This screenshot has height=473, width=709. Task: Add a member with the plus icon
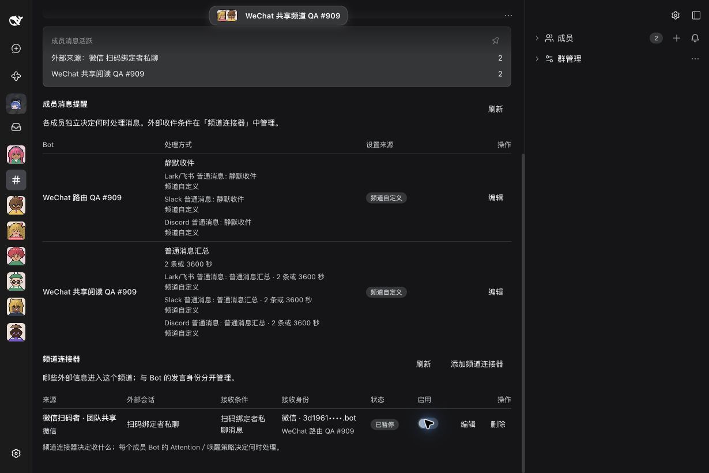(677, 38)
